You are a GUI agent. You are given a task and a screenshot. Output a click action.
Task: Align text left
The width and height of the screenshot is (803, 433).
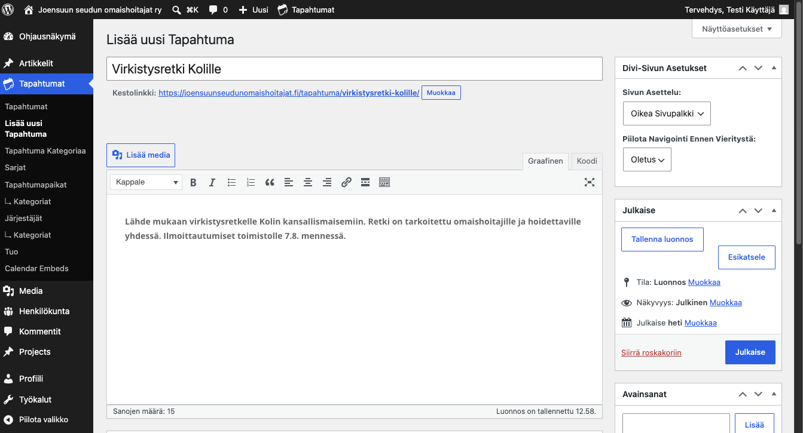point(289,182)
